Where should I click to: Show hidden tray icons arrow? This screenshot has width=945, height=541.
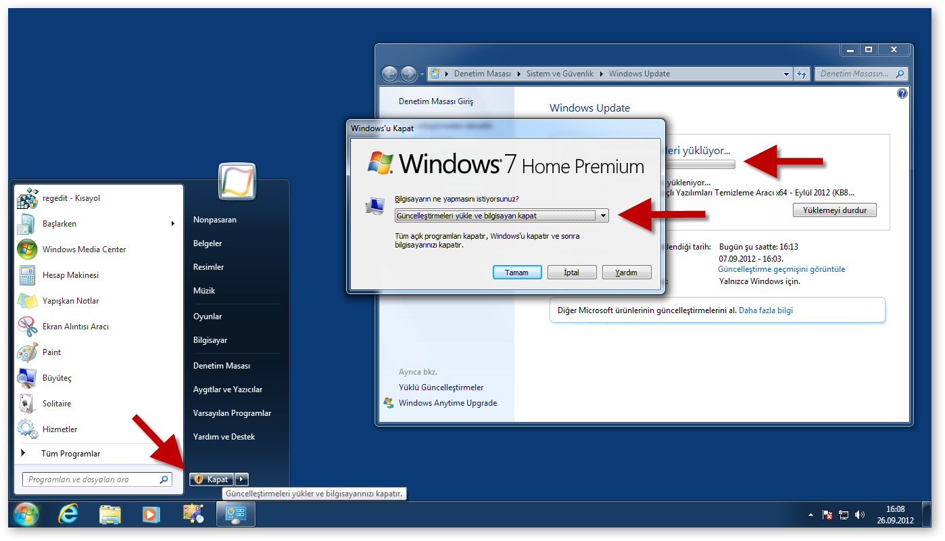pos(810,515)
